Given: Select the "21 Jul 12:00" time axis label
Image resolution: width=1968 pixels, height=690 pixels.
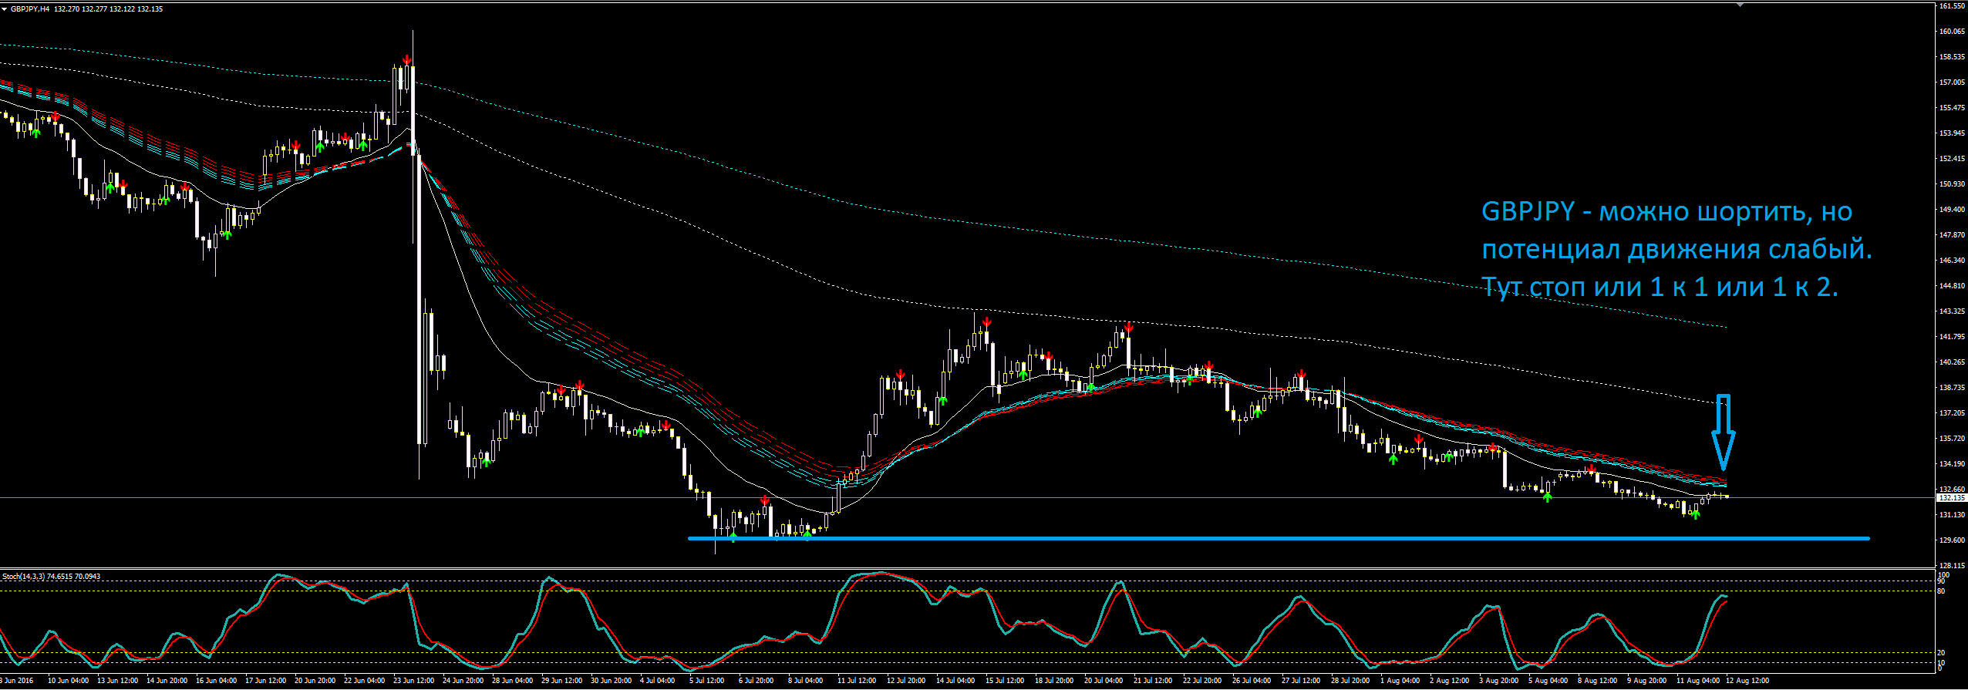Looking at the screenshot, I should coord(1153,681).
